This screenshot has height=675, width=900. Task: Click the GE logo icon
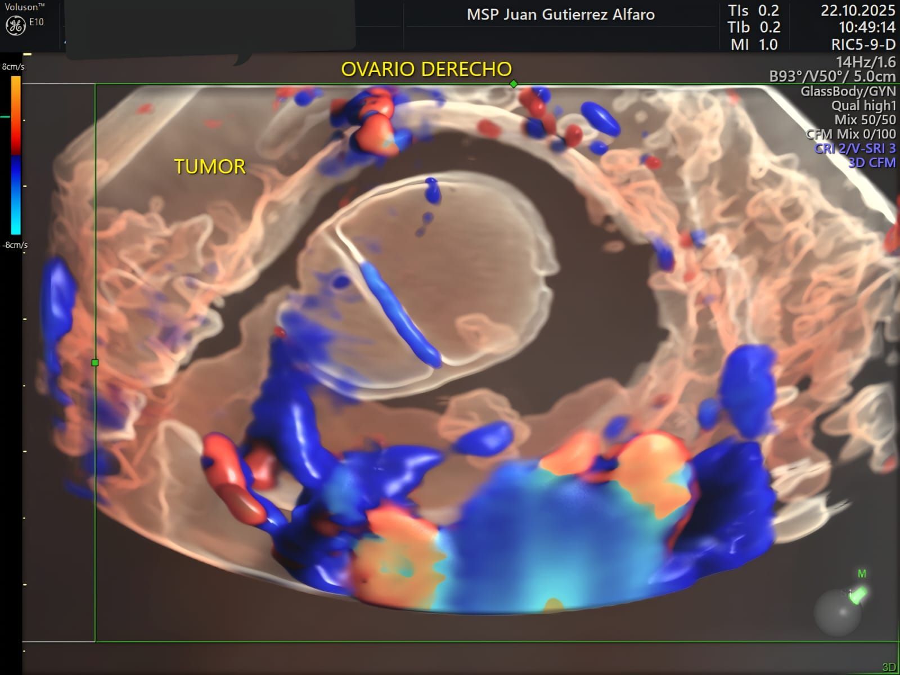[15, 25]
